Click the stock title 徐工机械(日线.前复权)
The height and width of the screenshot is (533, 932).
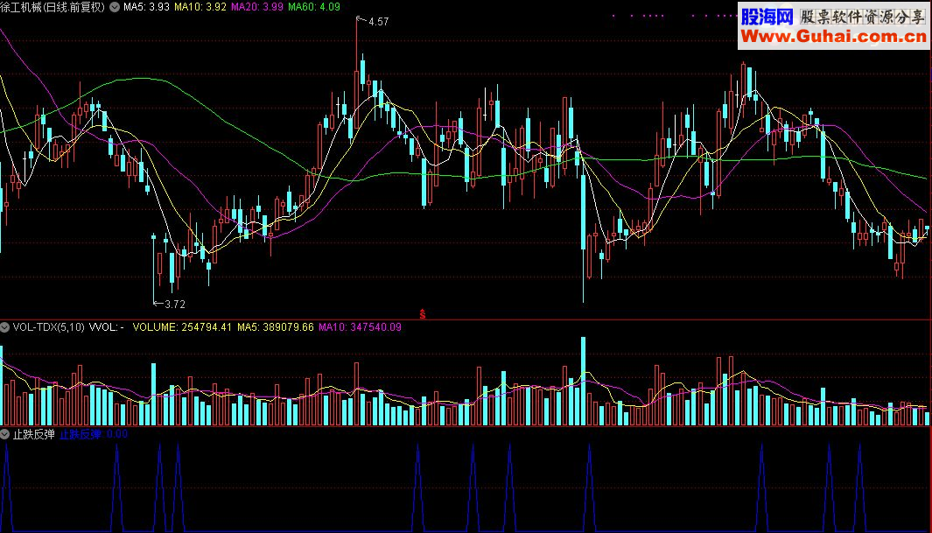53,7
